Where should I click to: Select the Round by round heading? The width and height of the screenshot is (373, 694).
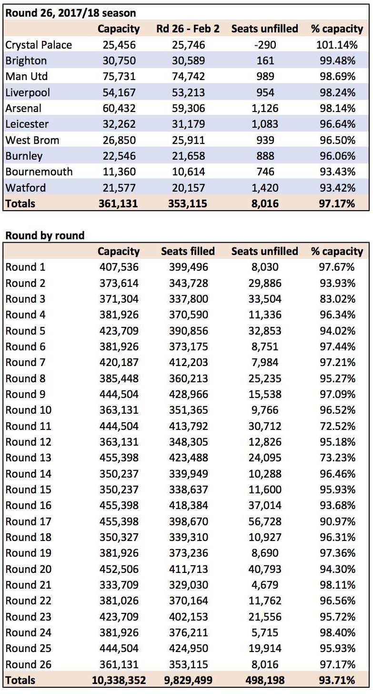click(x=45, y=235)
